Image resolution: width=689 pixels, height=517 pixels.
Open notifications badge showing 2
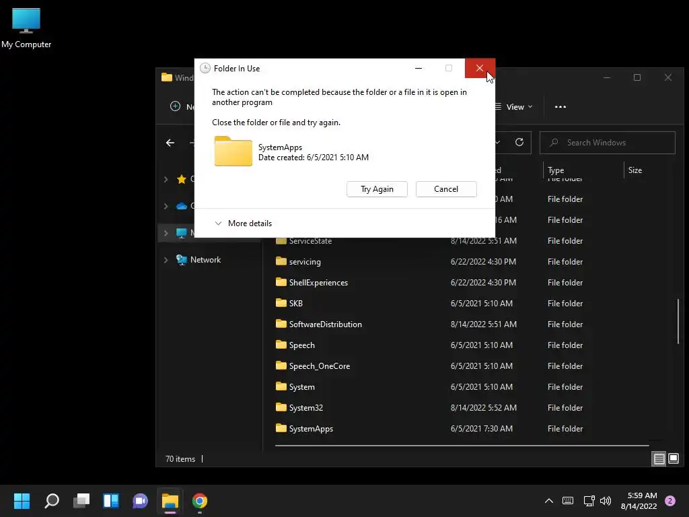[x=670, y=501]
